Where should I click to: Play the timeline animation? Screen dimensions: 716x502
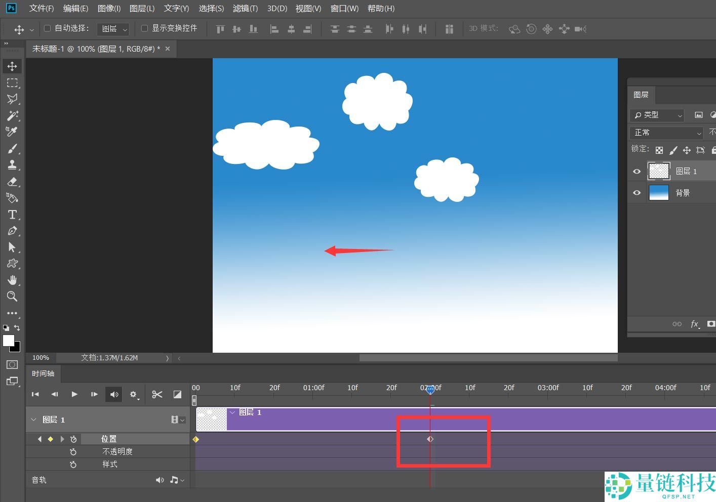74,394
